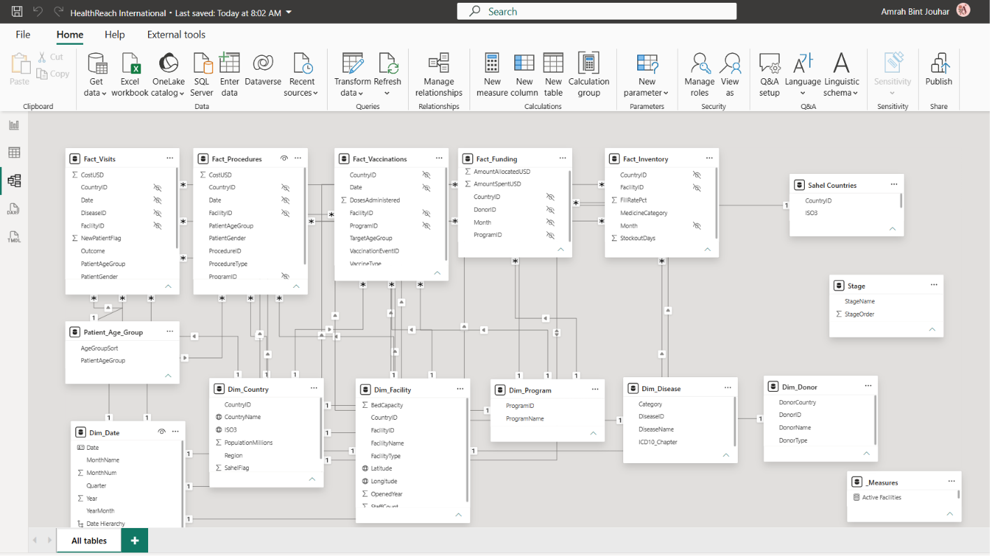The height and width of the screenshot is (556, 990).
Task: Collapse the Stage table card
Action: [x=932, y=330]
